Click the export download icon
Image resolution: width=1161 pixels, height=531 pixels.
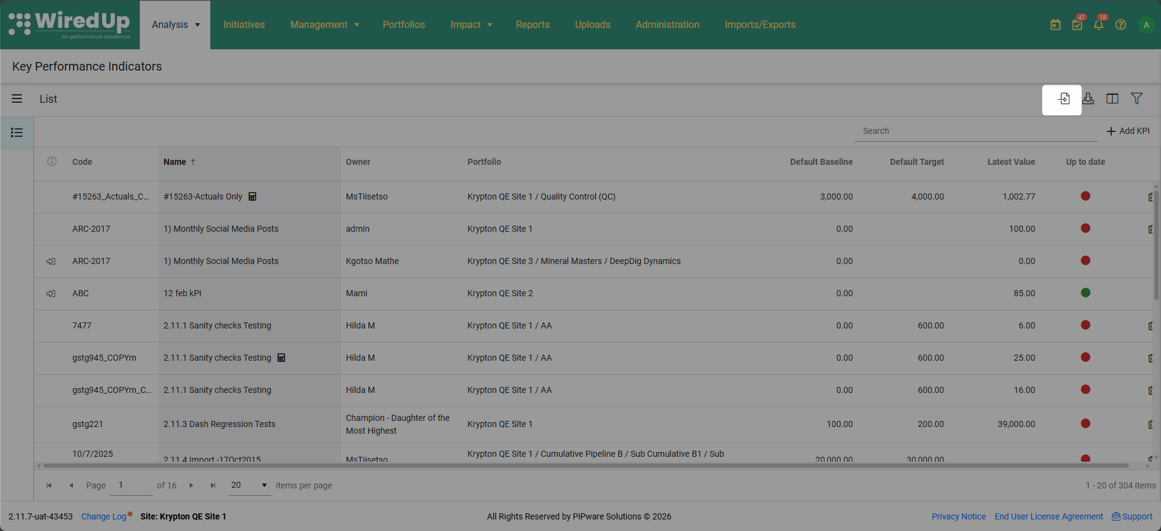click(1088, 99)
